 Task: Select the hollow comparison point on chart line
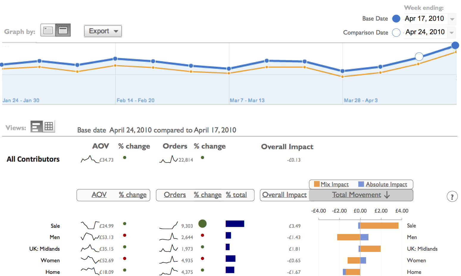pyautogui.click(x=419, y=57)
